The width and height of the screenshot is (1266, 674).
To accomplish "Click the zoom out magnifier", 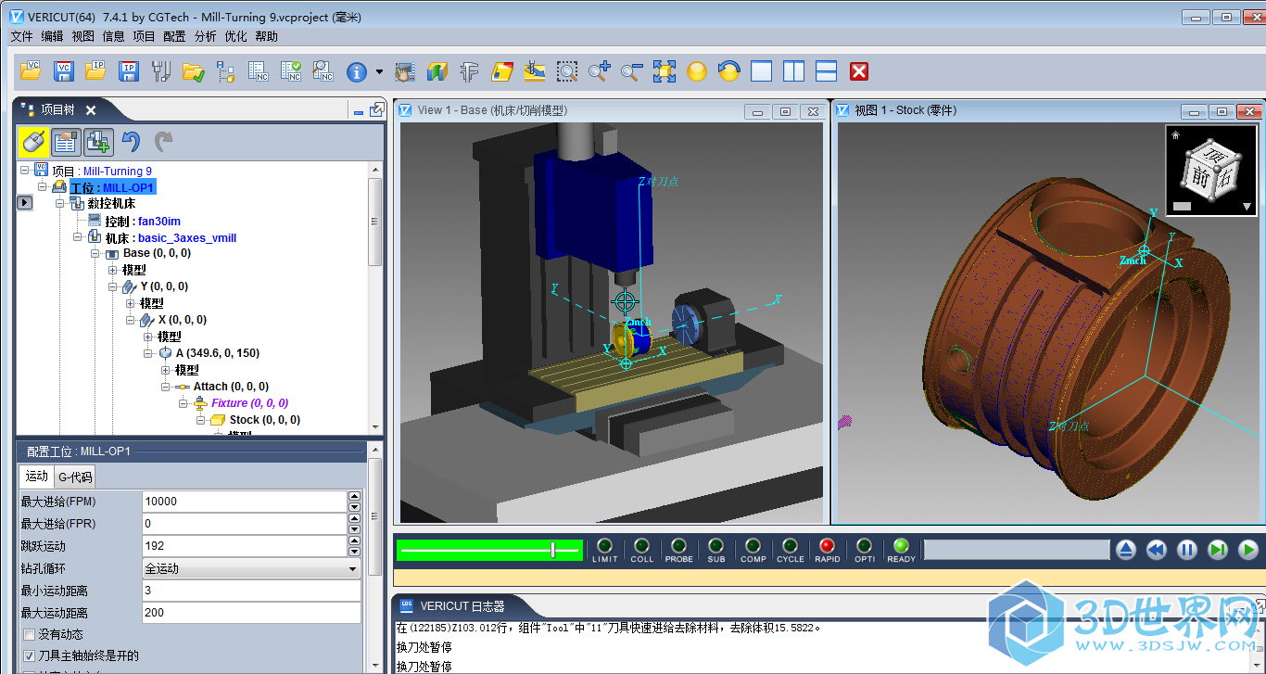I will pyautogui.click(x=632, y=70).
